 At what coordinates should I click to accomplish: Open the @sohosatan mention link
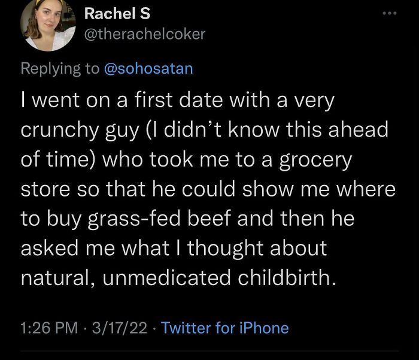(148, 68)
